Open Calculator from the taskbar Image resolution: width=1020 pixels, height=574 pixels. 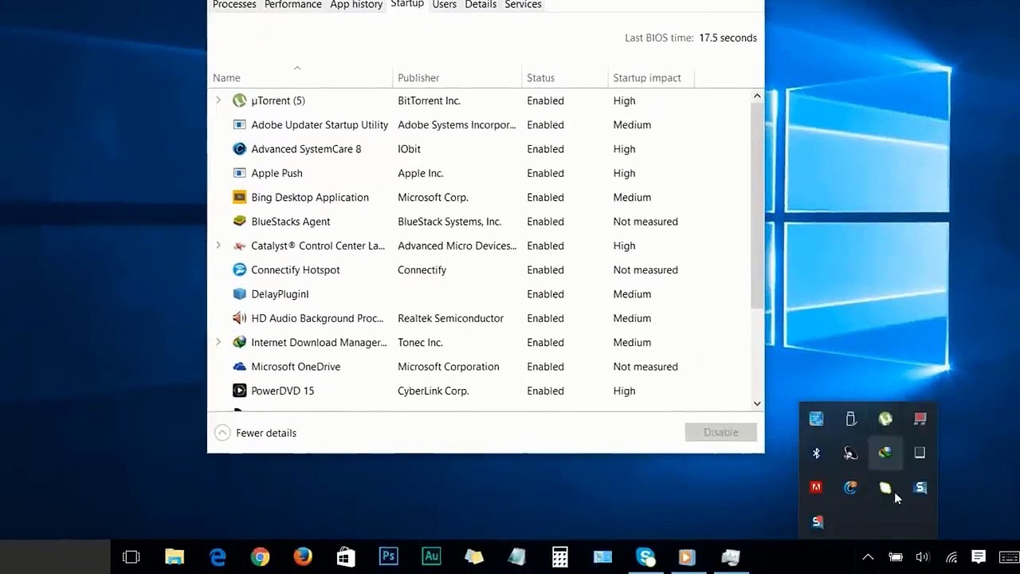pyautogui.click(x=559, y=556)
